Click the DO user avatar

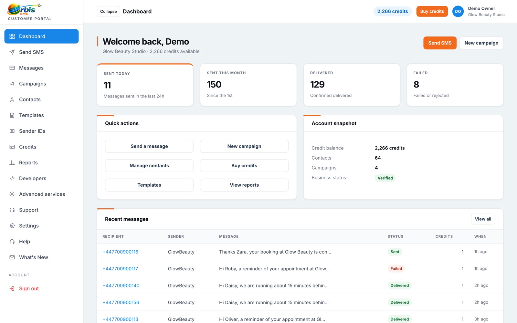click(458, 11)
